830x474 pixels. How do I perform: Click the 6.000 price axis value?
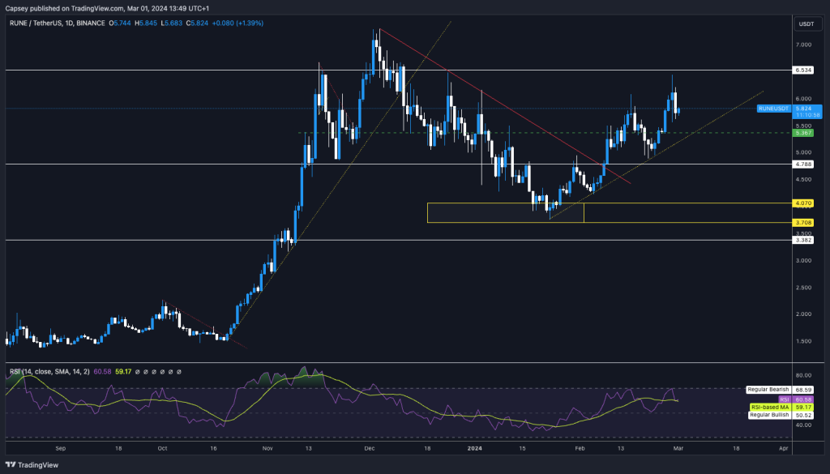tap(803, 99)
